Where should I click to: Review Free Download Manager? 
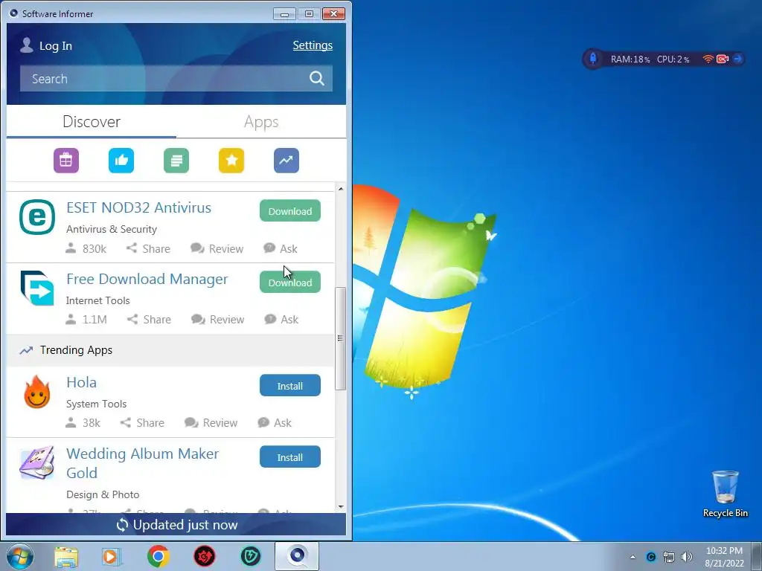tap(218, 320)
